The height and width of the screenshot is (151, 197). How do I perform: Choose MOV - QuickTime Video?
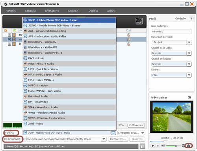69,69
